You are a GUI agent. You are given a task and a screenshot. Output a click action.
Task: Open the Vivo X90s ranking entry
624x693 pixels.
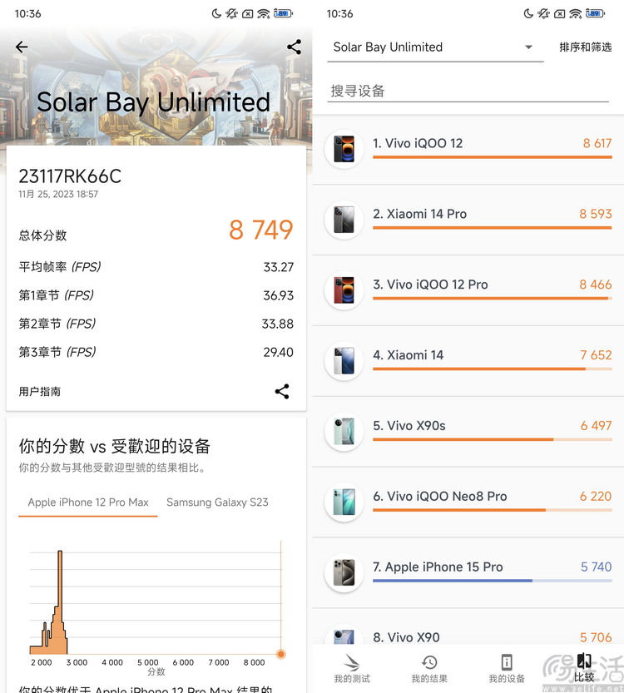point(468,432)
